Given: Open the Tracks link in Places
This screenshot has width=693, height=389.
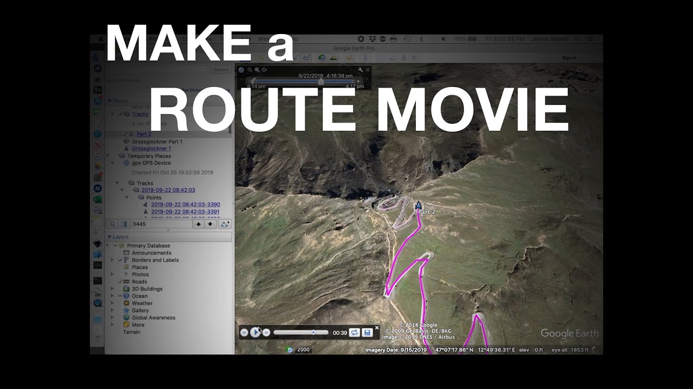Looking at the screenshot, I should (140, 114).
